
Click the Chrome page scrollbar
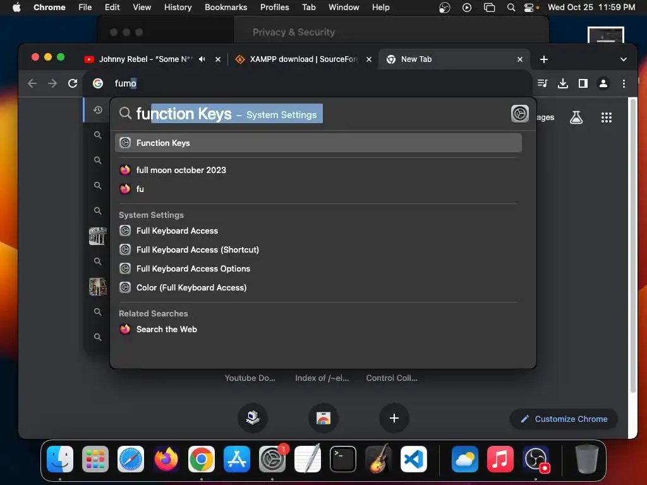(x=632, y=246)
